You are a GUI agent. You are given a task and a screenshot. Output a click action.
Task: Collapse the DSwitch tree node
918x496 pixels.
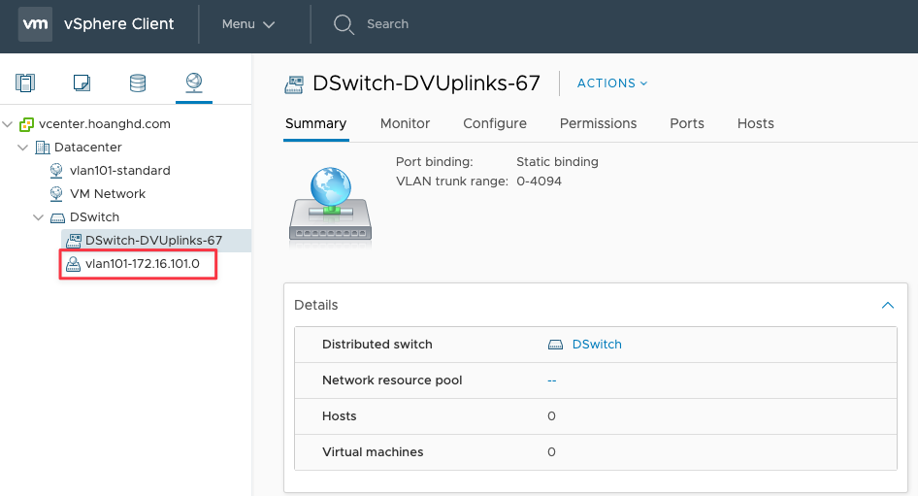(x=38, y=217)
